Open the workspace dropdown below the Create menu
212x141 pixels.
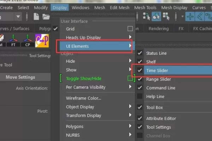tap(14, 16)
